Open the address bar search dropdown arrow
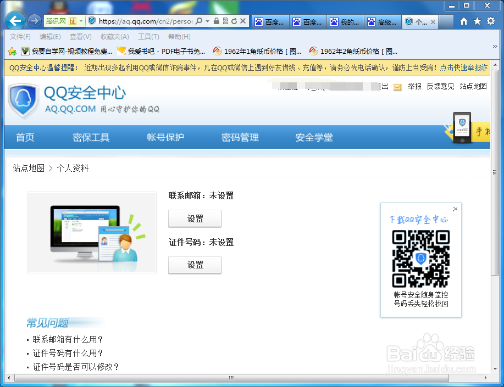 (x=207, y=21)
